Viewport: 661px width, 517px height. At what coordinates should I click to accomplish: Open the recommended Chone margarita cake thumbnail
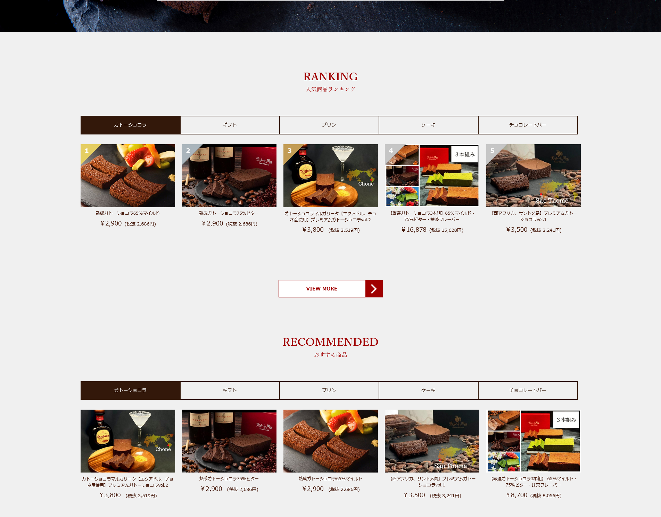(128, 441)
